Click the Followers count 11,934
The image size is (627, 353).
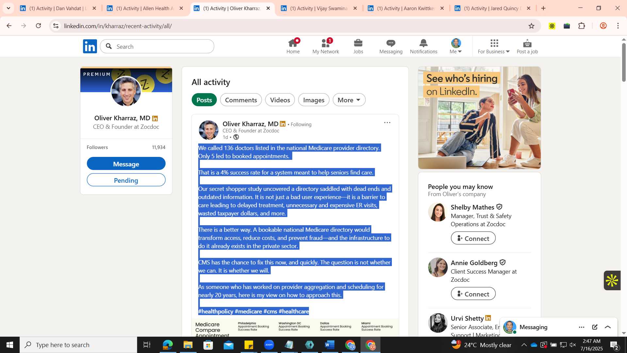[158, 147]
